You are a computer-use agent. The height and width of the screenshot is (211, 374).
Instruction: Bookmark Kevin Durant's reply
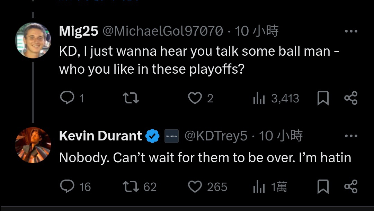click(323, 186)
